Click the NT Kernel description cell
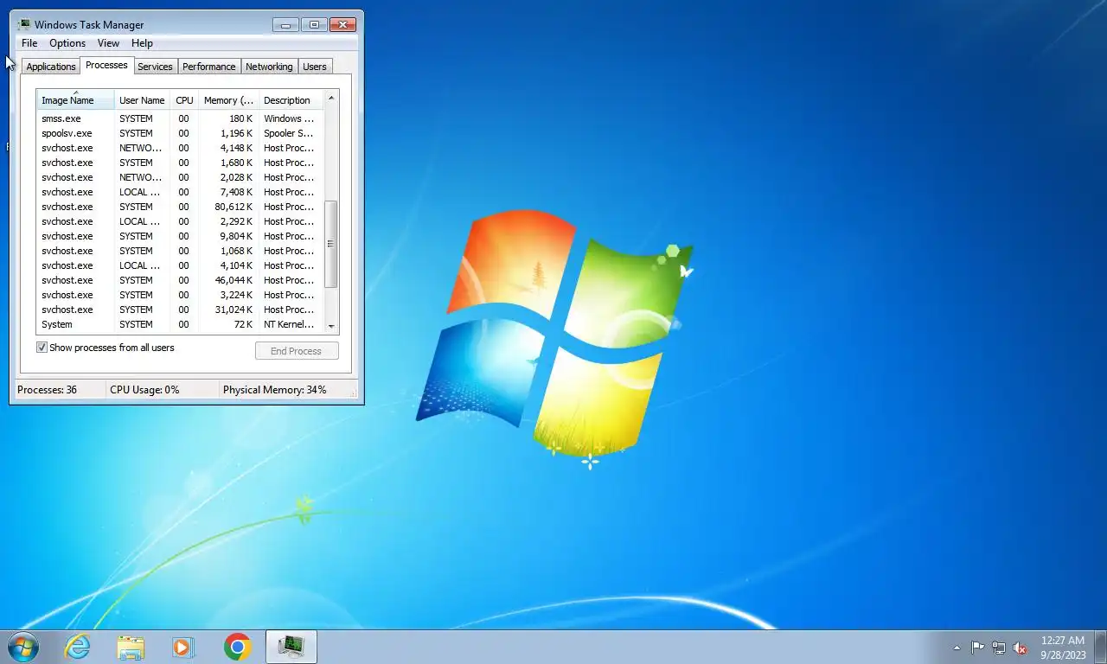The image size is (1107, 664). [x=289, y=324]
